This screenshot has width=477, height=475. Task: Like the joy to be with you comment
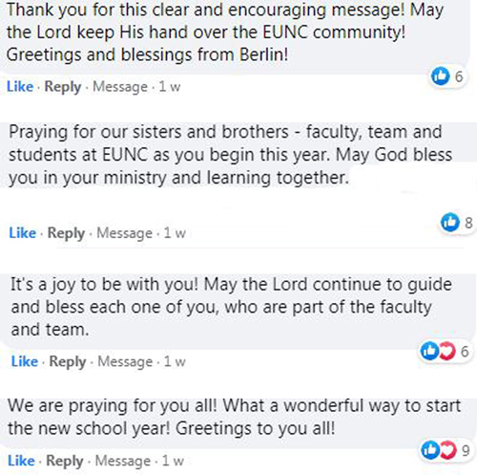tap(25, 361)
